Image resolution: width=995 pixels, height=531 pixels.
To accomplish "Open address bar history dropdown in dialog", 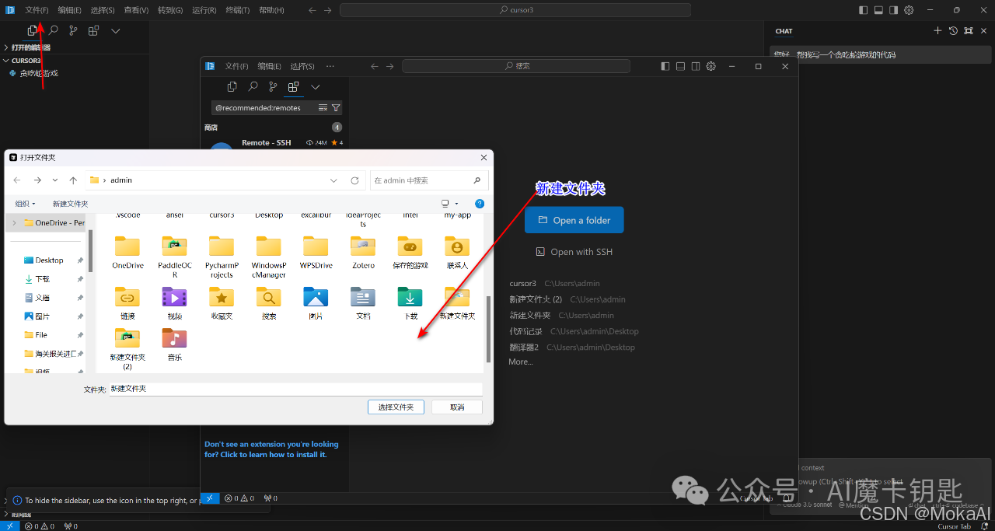I will [x=333, y=180].
